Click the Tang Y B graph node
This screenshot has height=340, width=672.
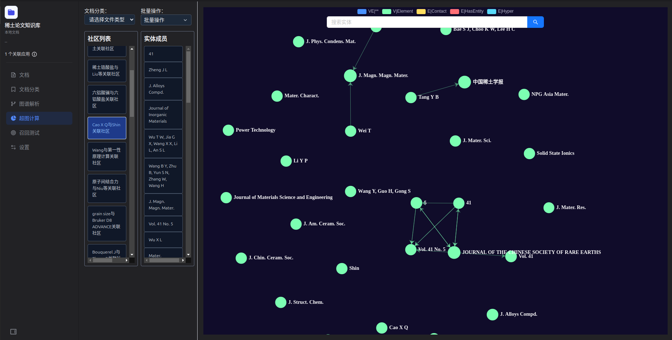411,97
